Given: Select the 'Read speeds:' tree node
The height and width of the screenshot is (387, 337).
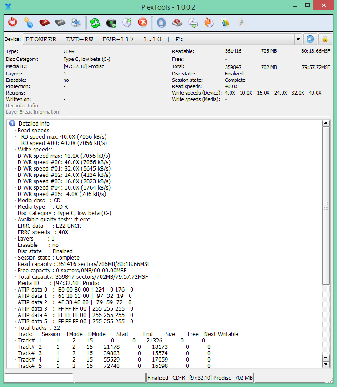Looking at the screenshot, I should pos(34,131).
